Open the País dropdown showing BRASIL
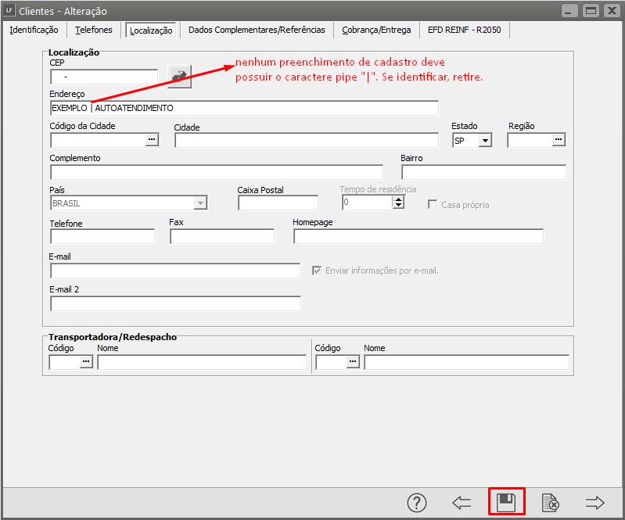The height and width of the screenshot is (520, 625). tap(200, 203)
